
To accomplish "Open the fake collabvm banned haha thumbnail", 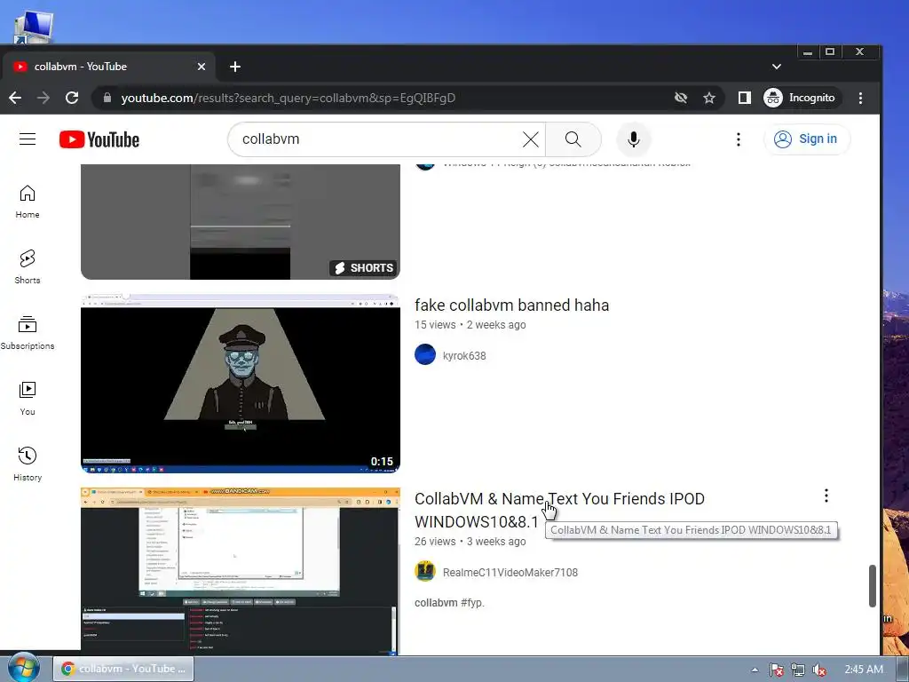I will point(240,384).
